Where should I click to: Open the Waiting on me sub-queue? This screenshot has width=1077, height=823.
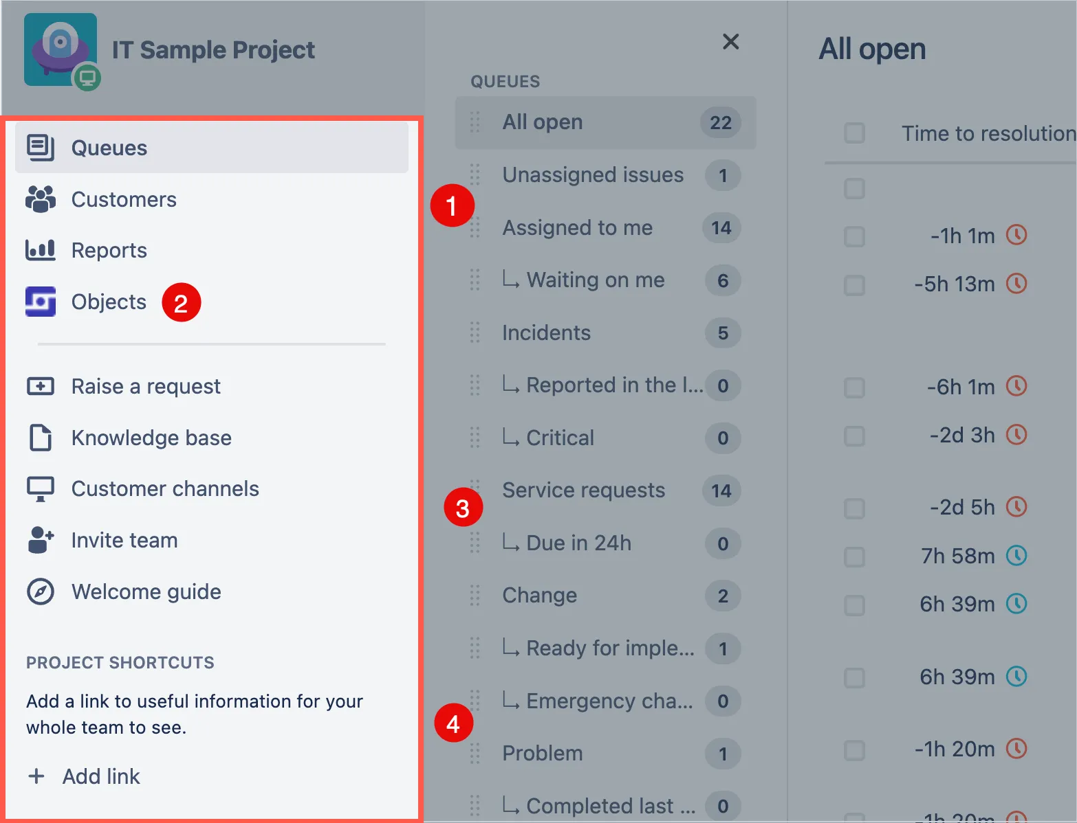click(605, 280)
